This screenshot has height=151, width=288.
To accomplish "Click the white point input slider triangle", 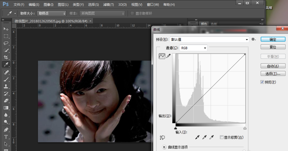I will pyautogui.click(x=245, y=128).
